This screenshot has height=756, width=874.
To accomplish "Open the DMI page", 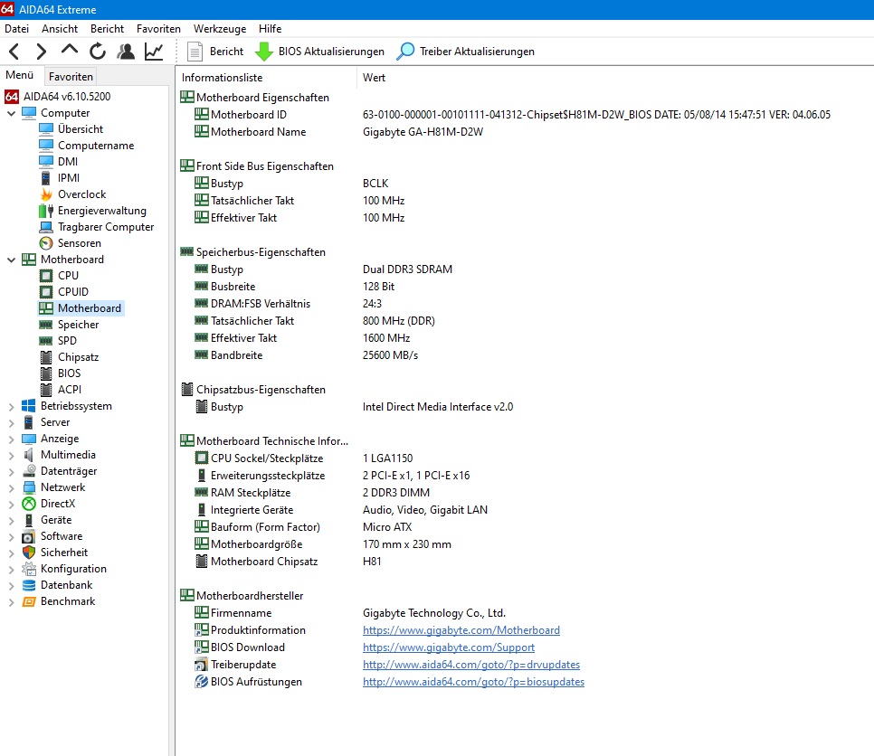I will point(59,162).
